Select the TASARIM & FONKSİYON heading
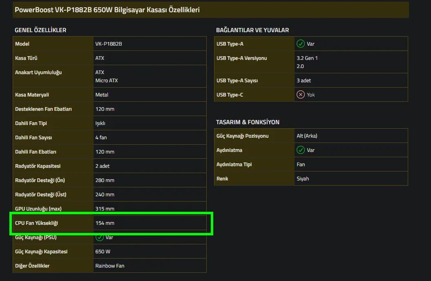 [x=248, y=122]
